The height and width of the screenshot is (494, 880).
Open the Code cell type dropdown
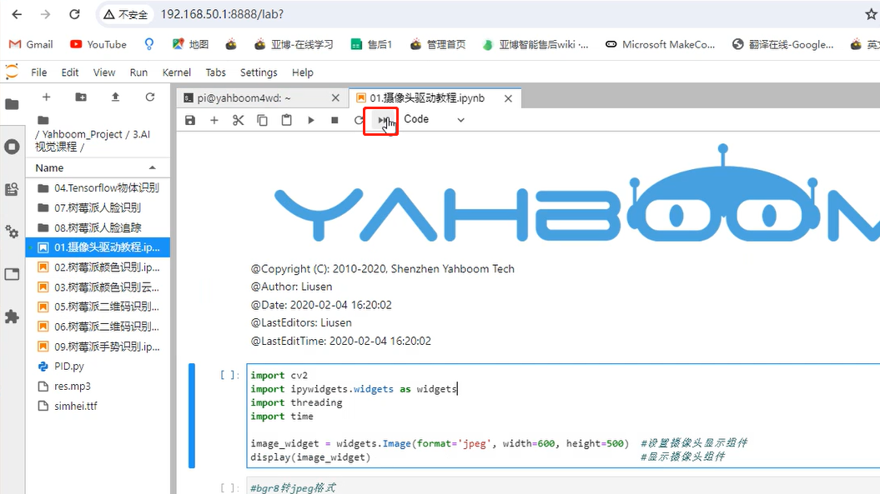(434, 119)
